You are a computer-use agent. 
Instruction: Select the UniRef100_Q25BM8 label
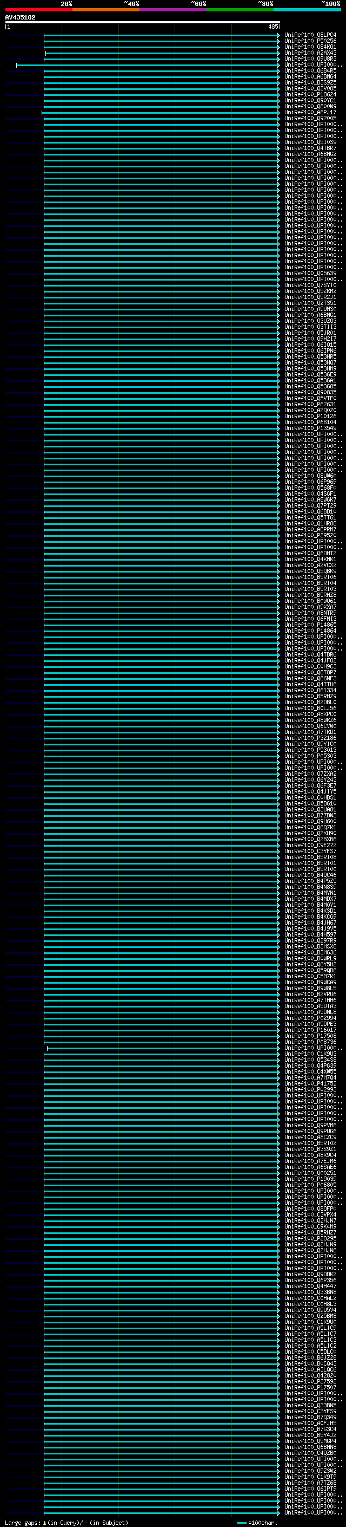310,1316
